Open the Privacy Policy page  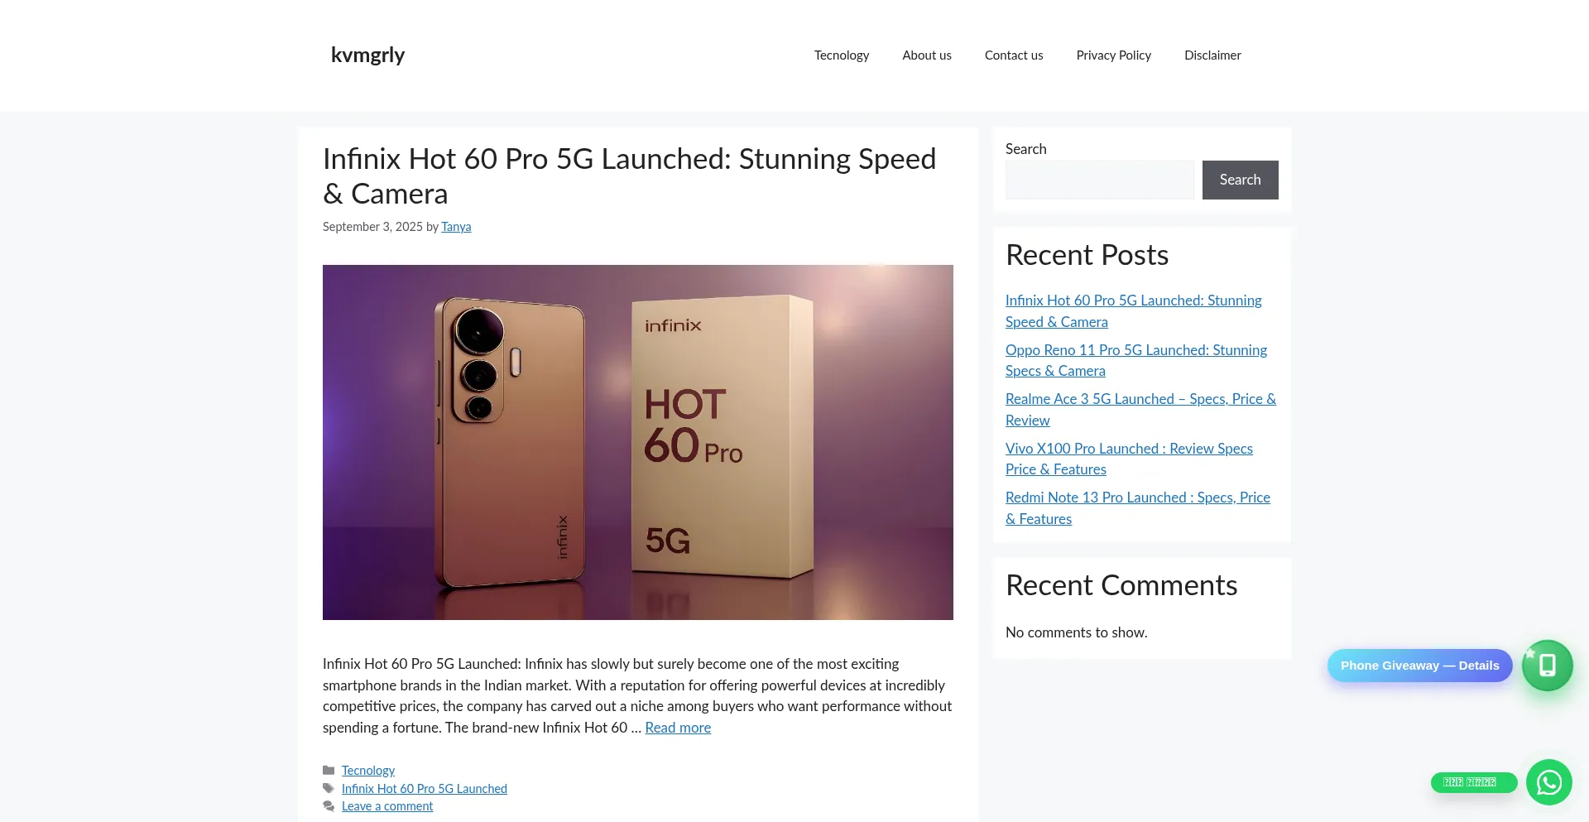1113,55
